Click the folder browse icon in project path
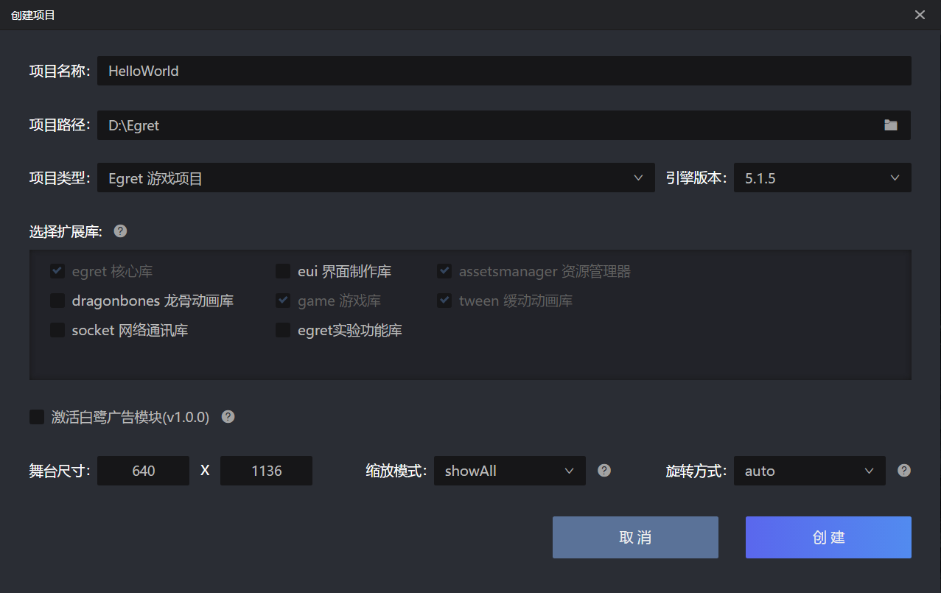 pyautogui.click(x=891, y=125)
